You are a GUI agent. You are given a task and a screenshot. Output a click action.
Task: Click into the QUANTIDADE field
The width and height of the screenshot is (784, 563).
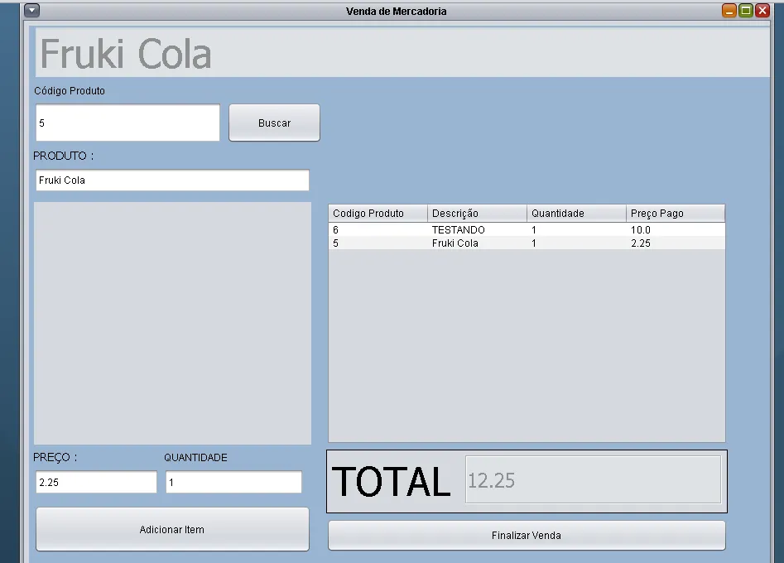point(233,482)
